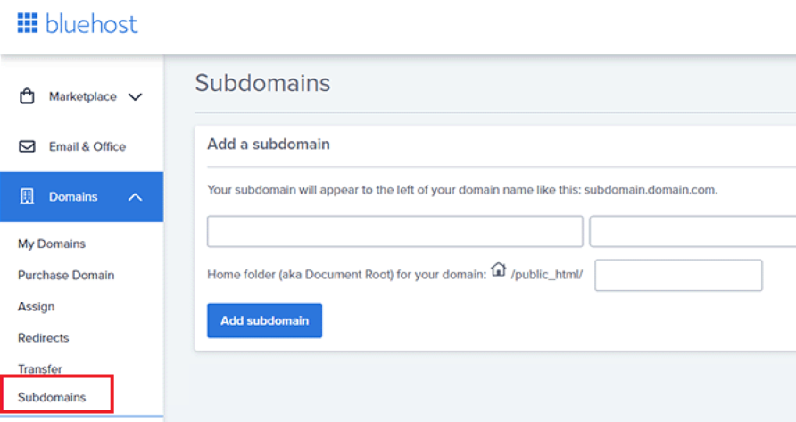796x422 pixels.
Task: Navigate to the Transfer page
Action: (40, 368)
